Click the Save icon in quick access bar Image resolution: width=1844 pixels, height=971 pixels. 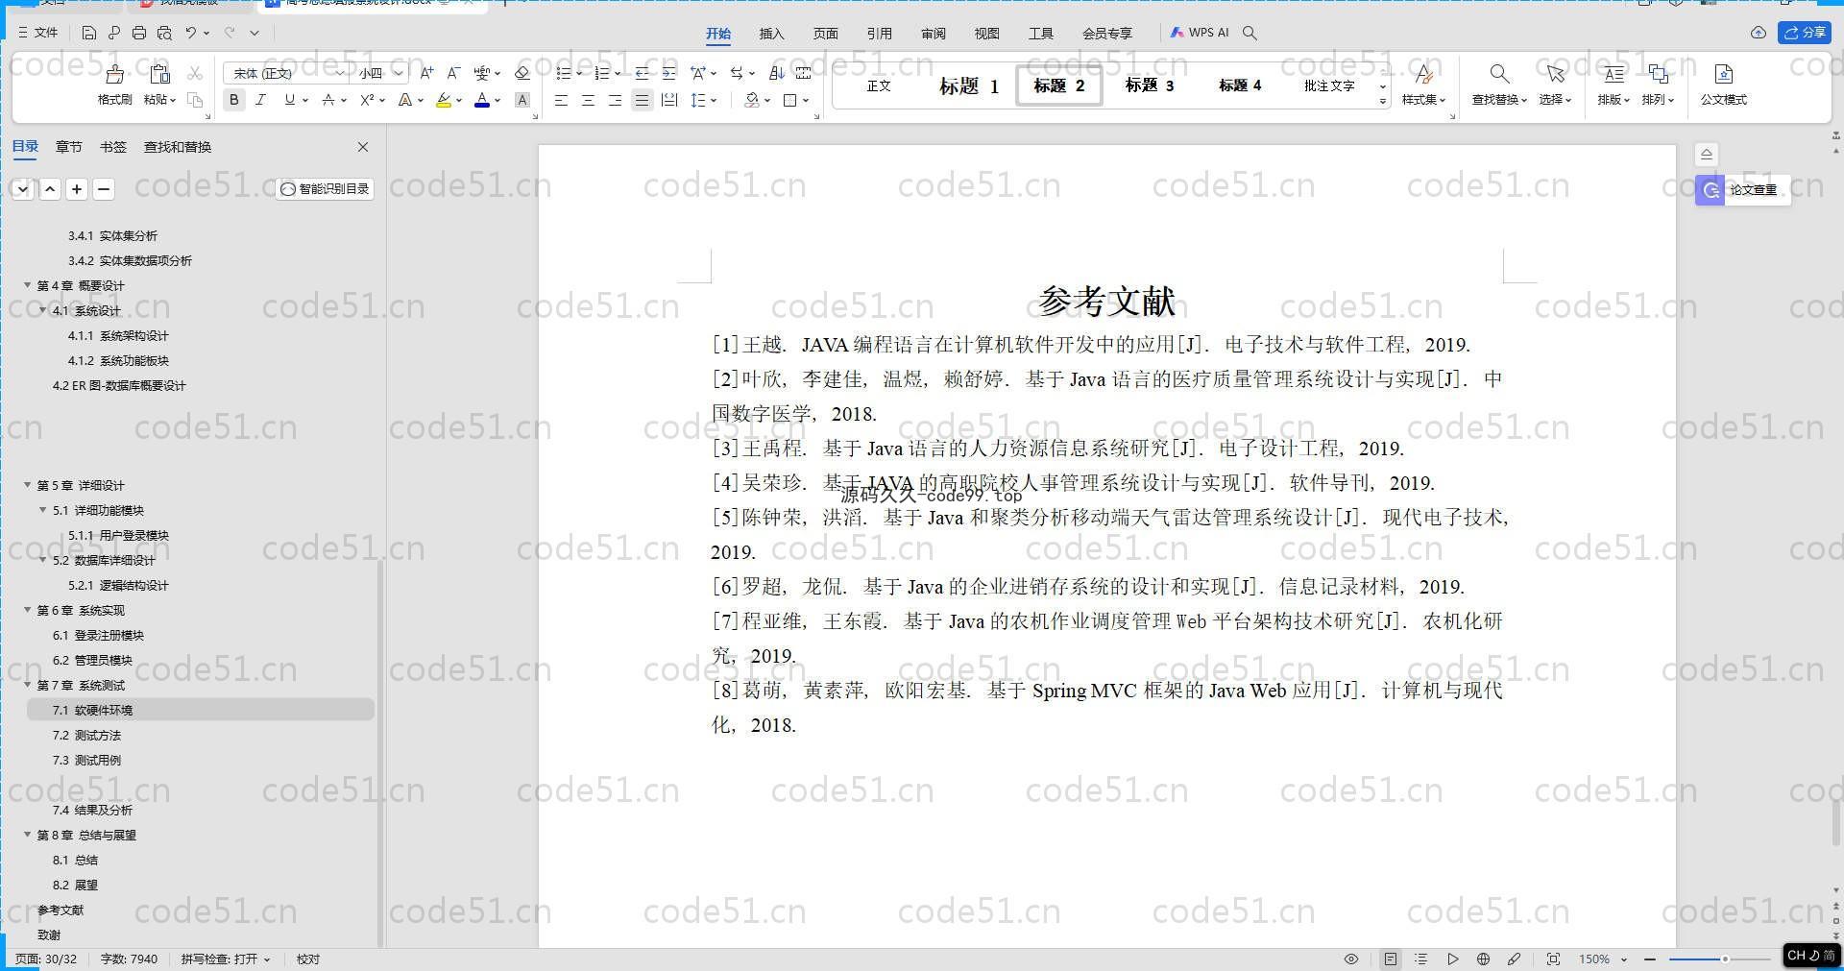[89, 33]
